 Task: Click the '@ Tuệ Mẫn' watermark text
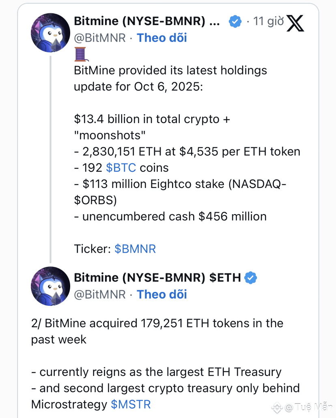307,407
